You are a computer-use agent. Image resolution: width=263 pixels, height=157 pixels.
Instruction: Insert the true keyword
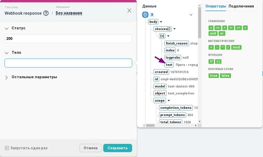click(x=213, y=76)
